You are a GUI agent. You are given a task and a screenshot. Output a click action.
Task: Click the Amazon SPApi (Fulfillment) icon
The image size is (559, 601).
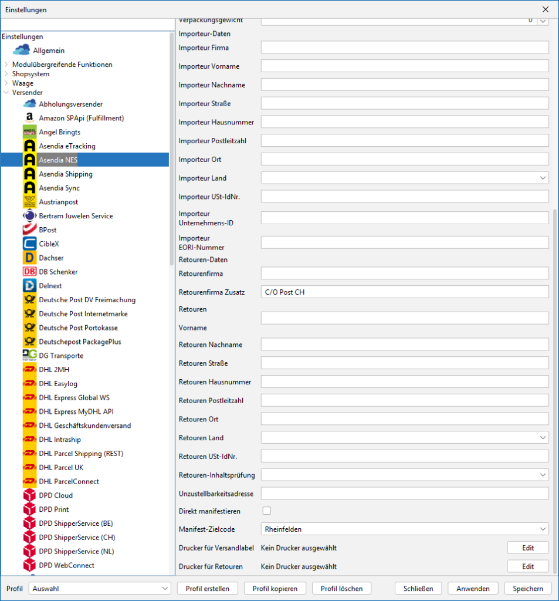tap(29, 118)
